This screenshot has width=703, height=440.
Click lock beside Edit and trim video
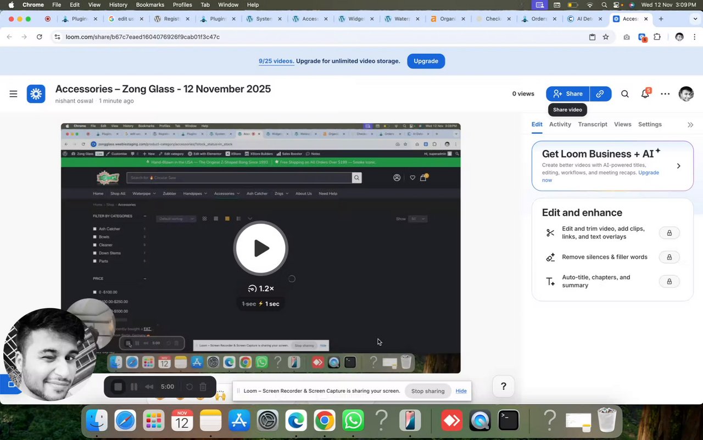pos(669,233)
